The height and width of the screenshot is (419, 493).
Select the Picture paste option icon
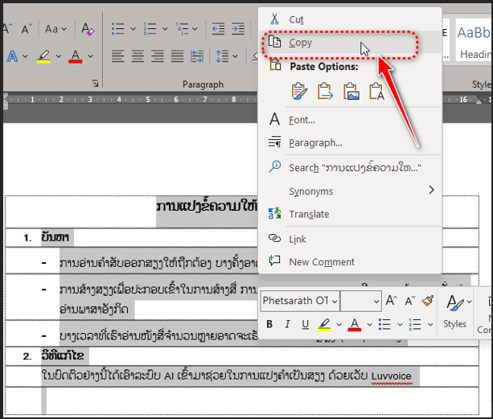(351, 92)
